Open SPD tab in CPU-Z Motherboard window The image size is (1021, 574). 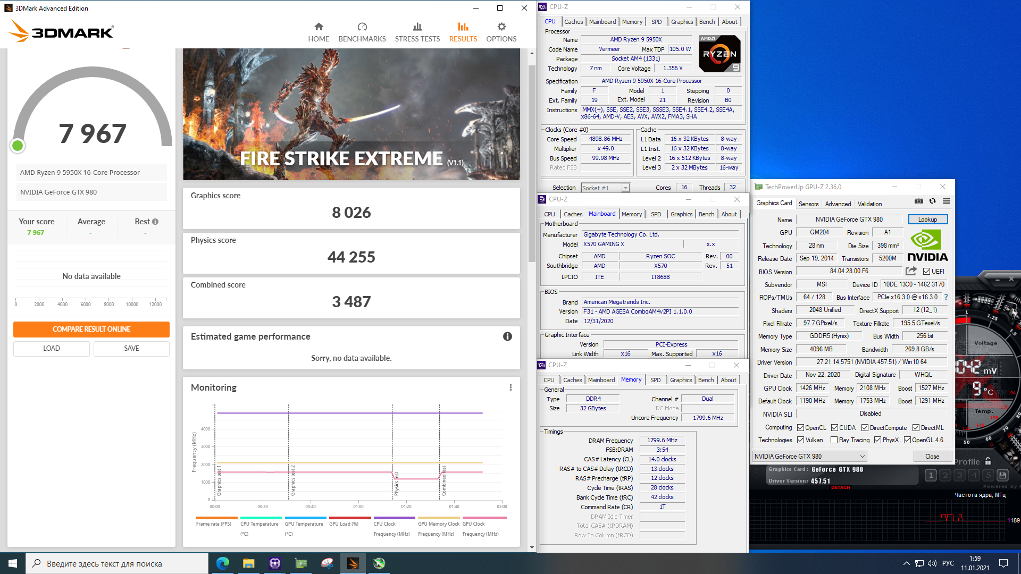coord(656,214)
